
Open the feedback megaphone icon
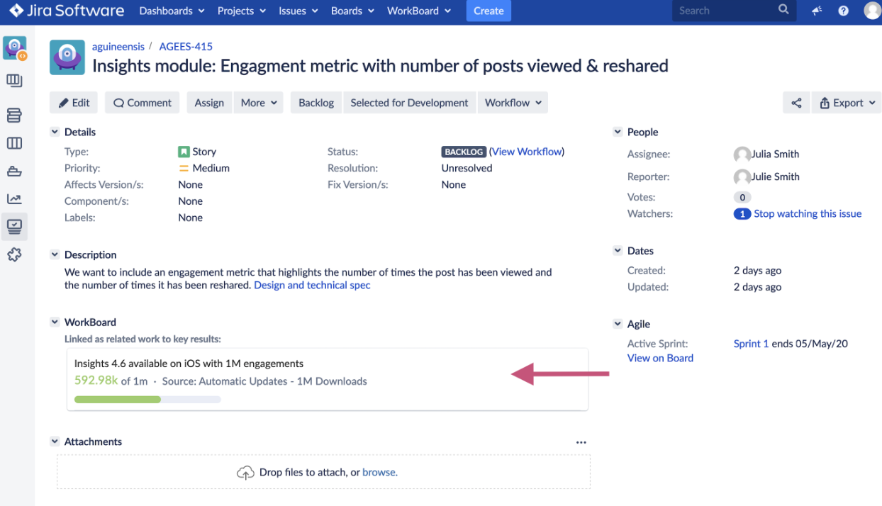coord(817,11)
